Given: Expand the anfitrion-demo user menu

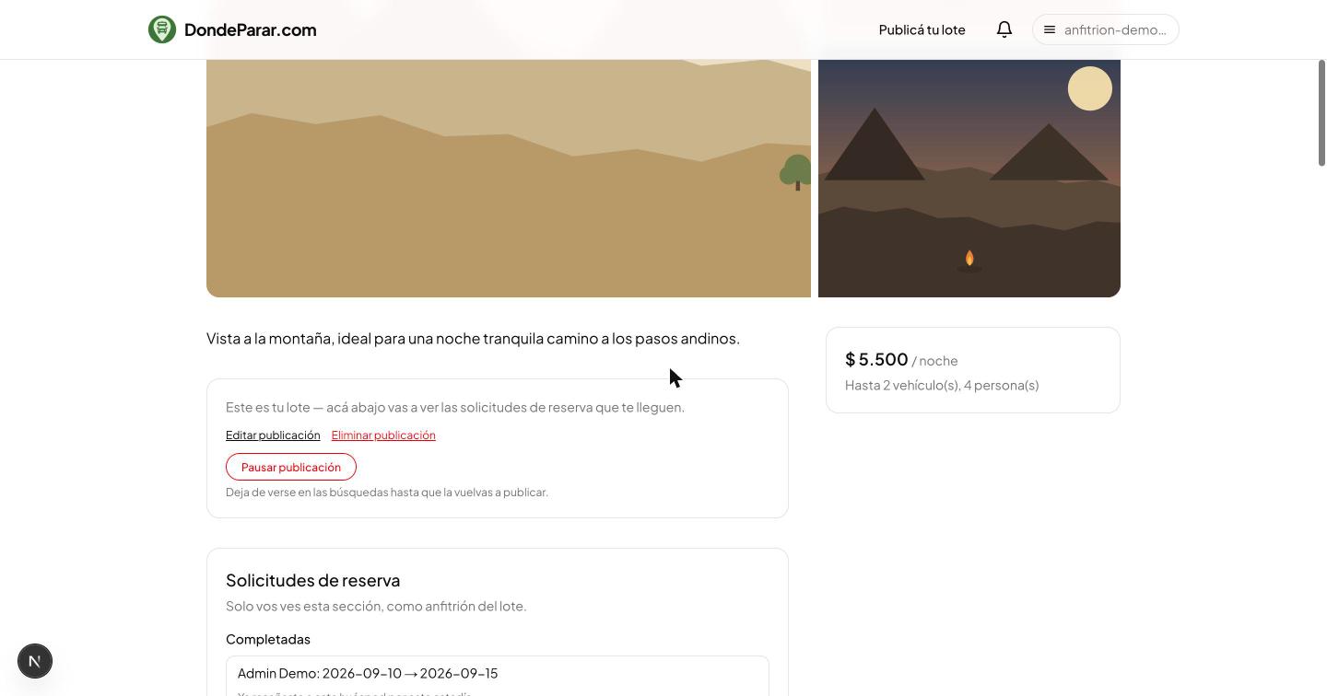Looking at the screenshot, I should [1105, 29].
